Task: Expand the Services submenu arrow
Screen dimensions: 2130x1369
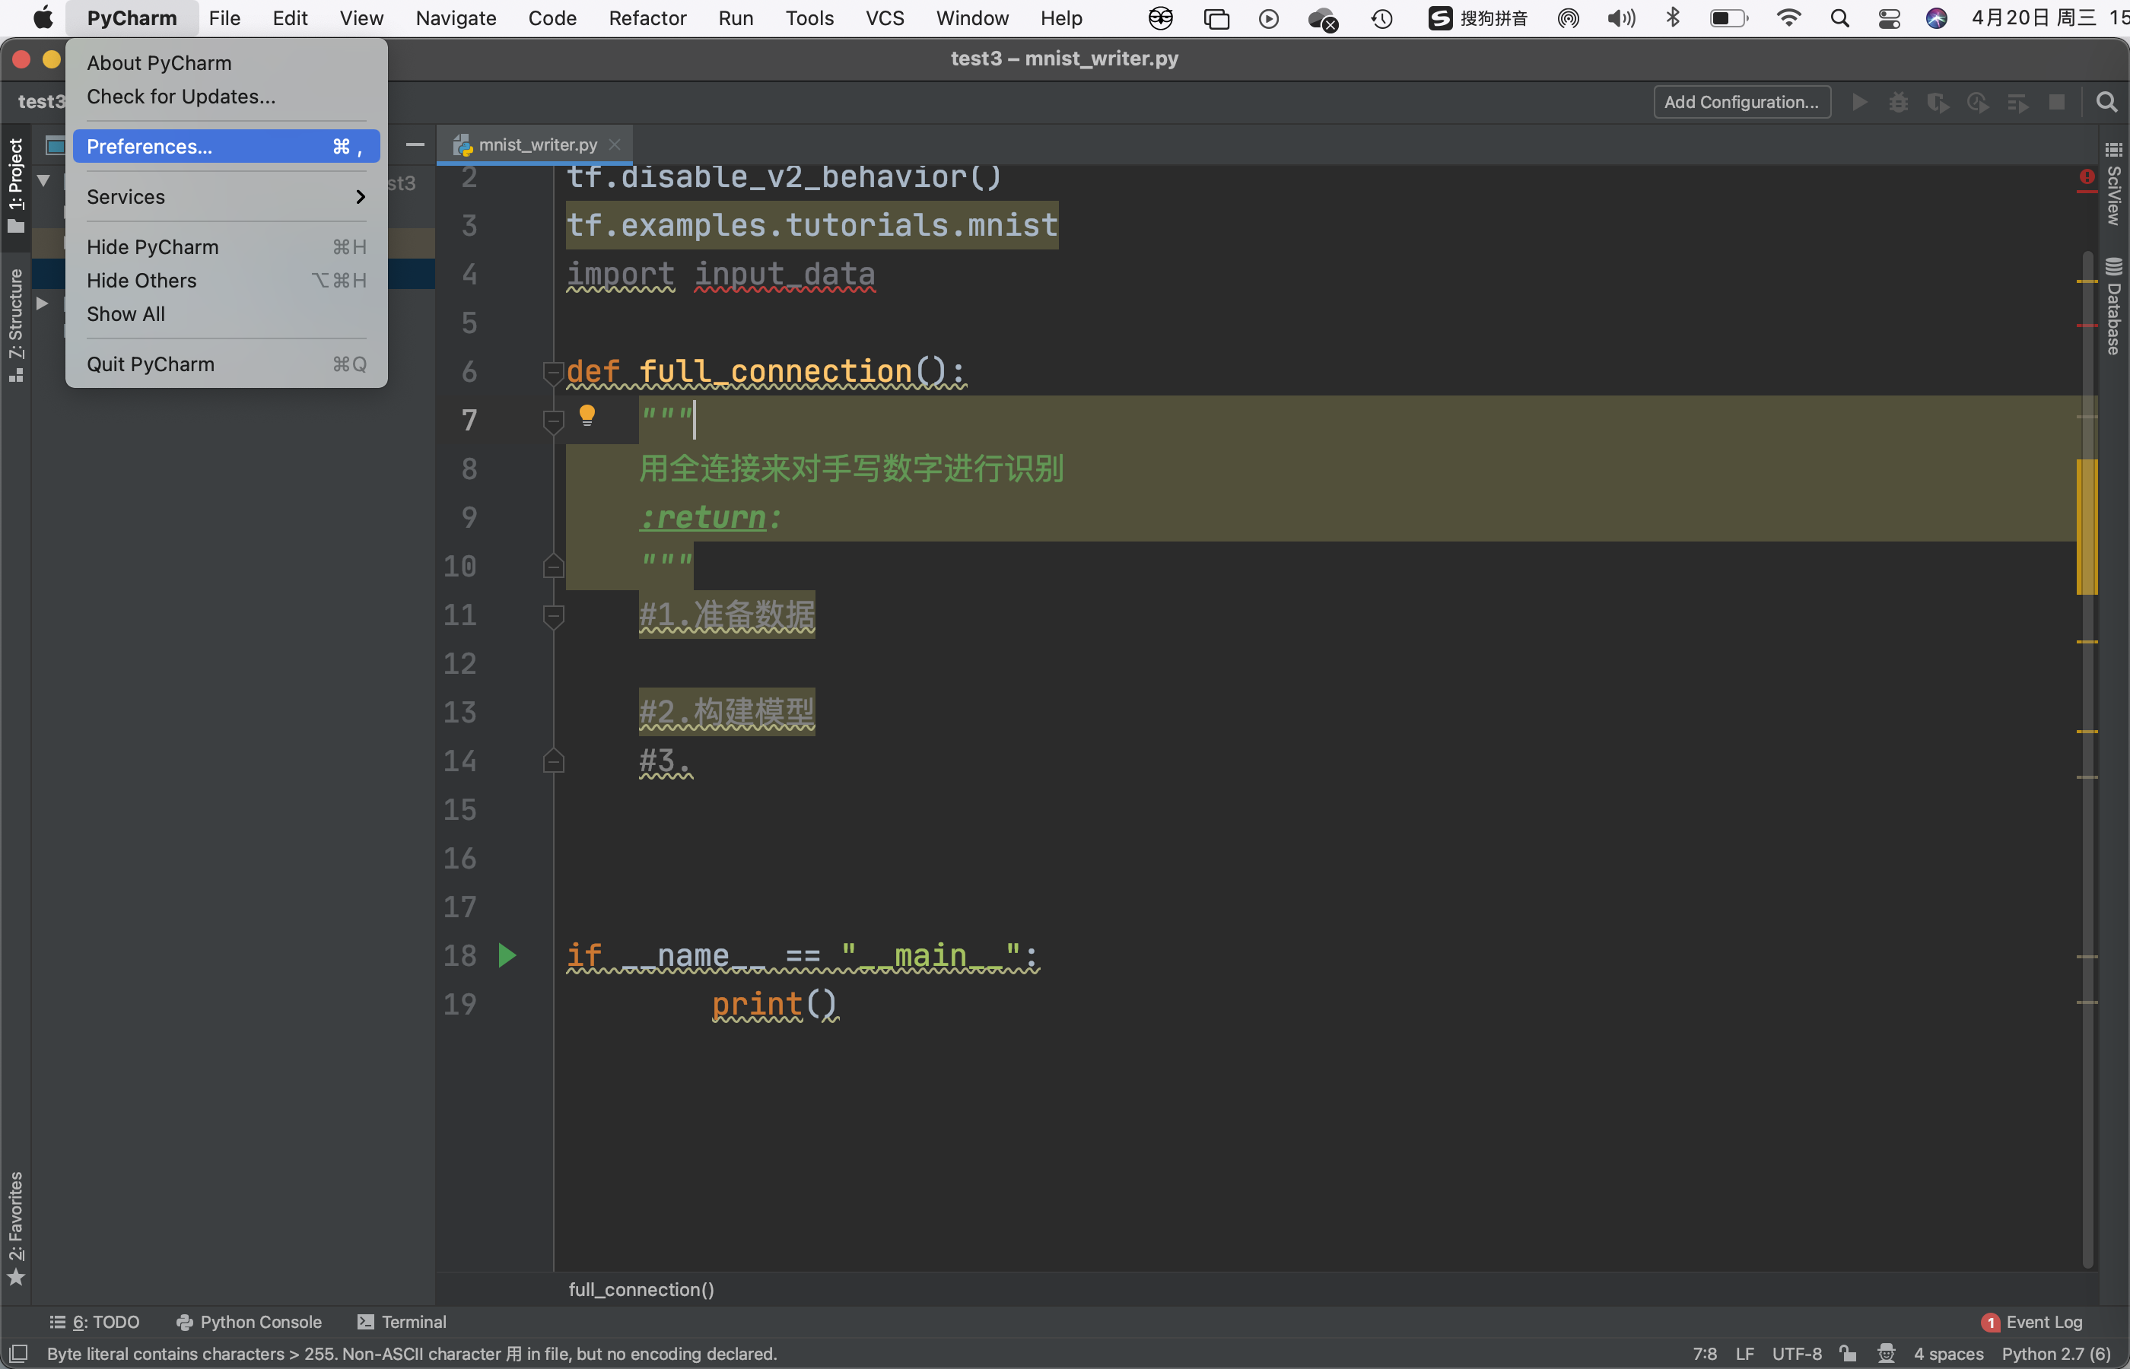Action: tap(360, 196)
